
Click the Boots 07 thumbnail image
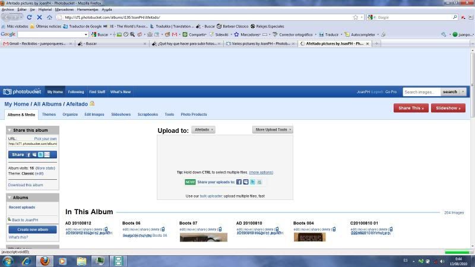click(204, 237)
